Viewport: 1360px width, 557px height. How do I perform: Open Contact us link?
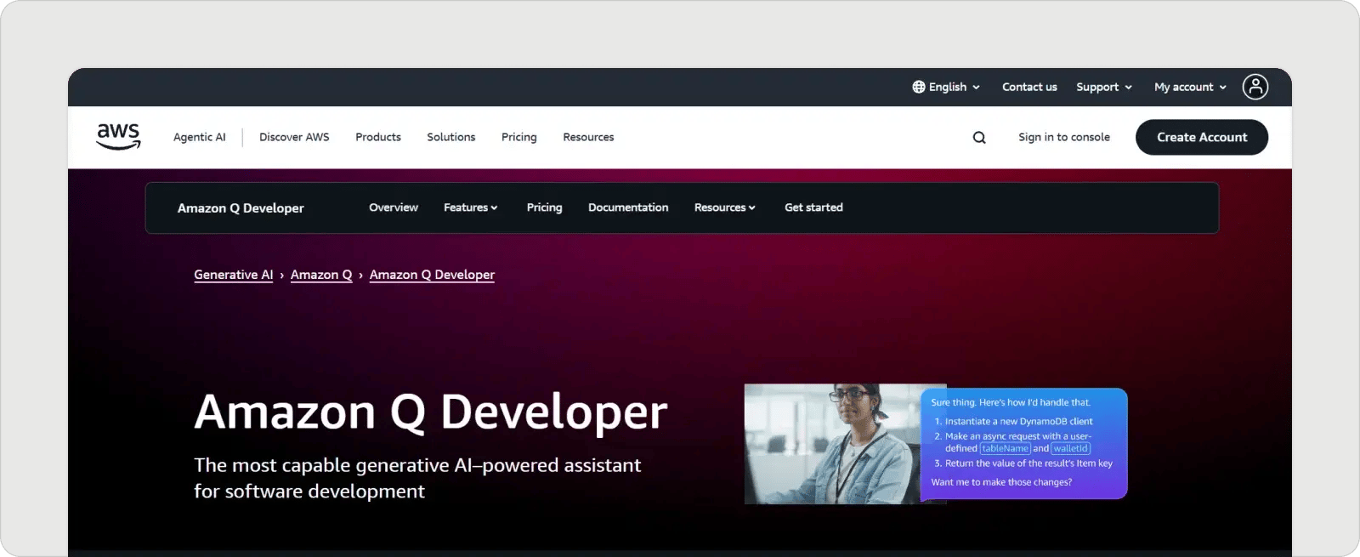click(1029, 87)
